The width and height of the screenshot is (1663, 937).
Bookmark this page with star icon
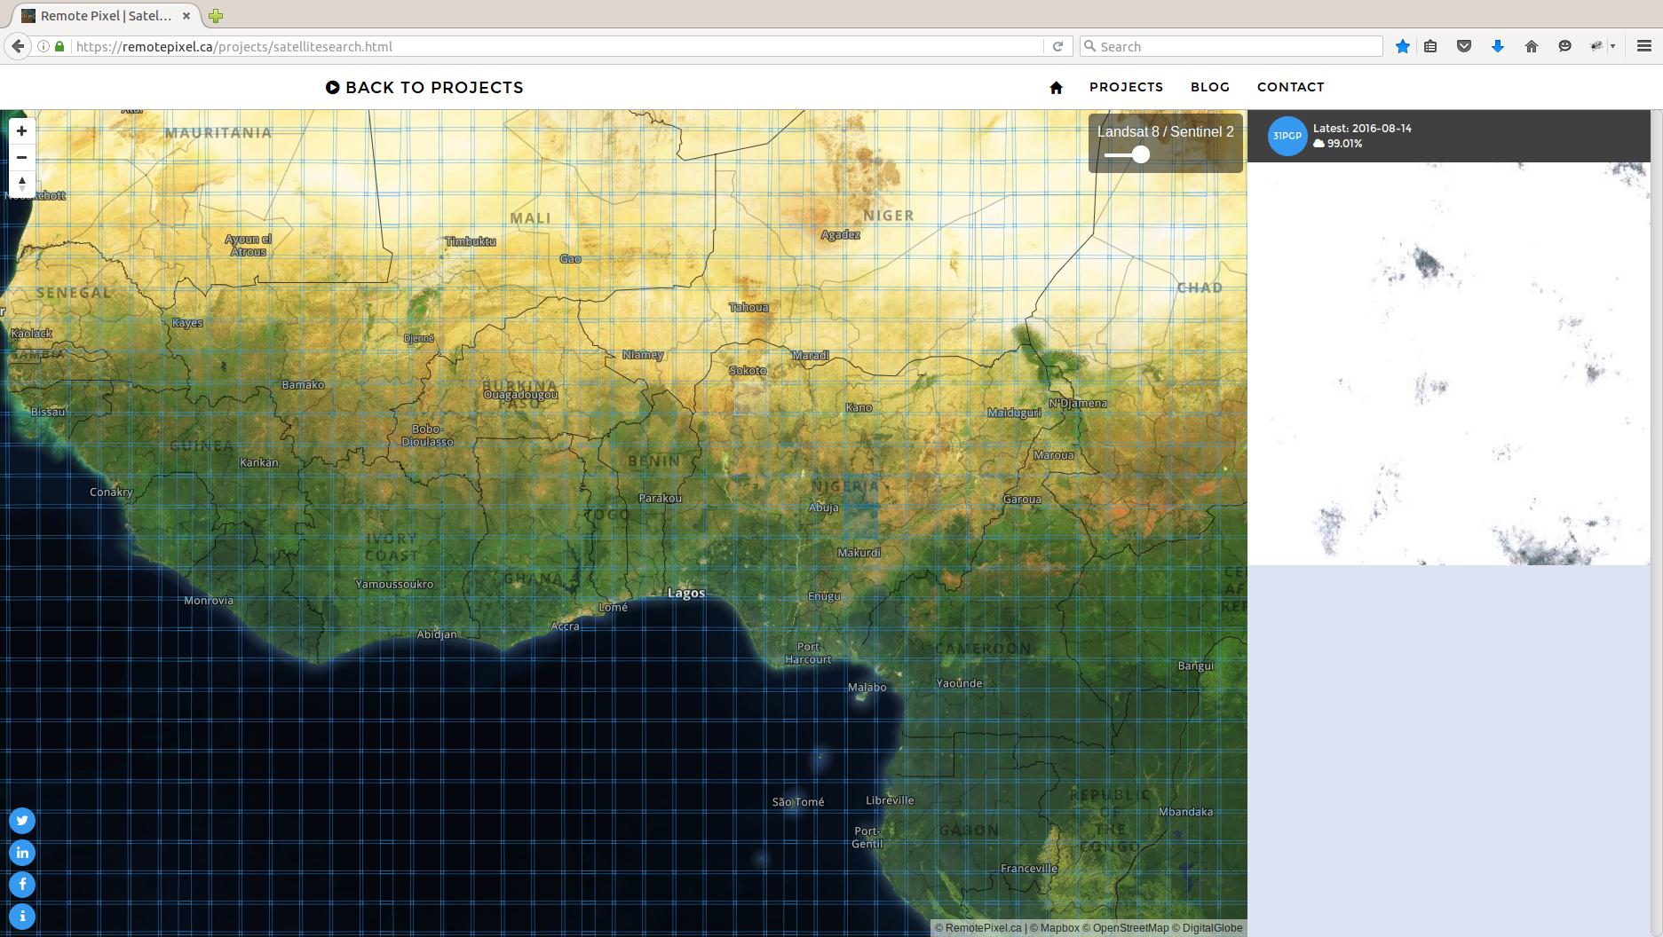(x=1402, y=46)
